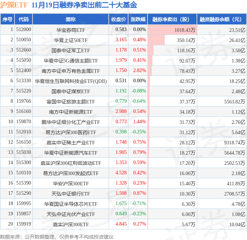This screenshot has height=240, width=247.
Task: Select 南方中证新能源ETF
Action: [71, 112]
